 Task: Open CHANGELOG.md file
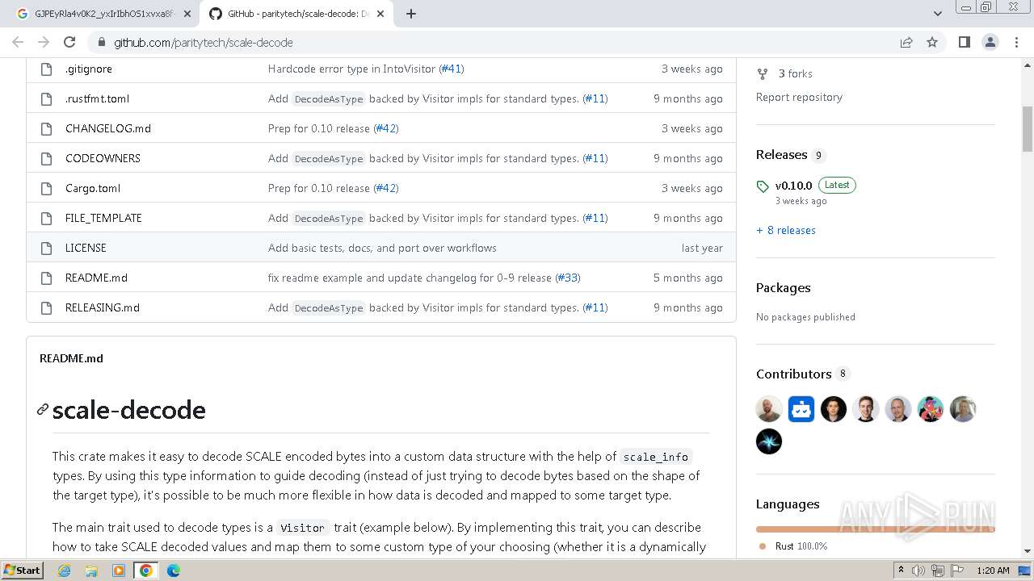pyautogui.click(x=108, y=128)
